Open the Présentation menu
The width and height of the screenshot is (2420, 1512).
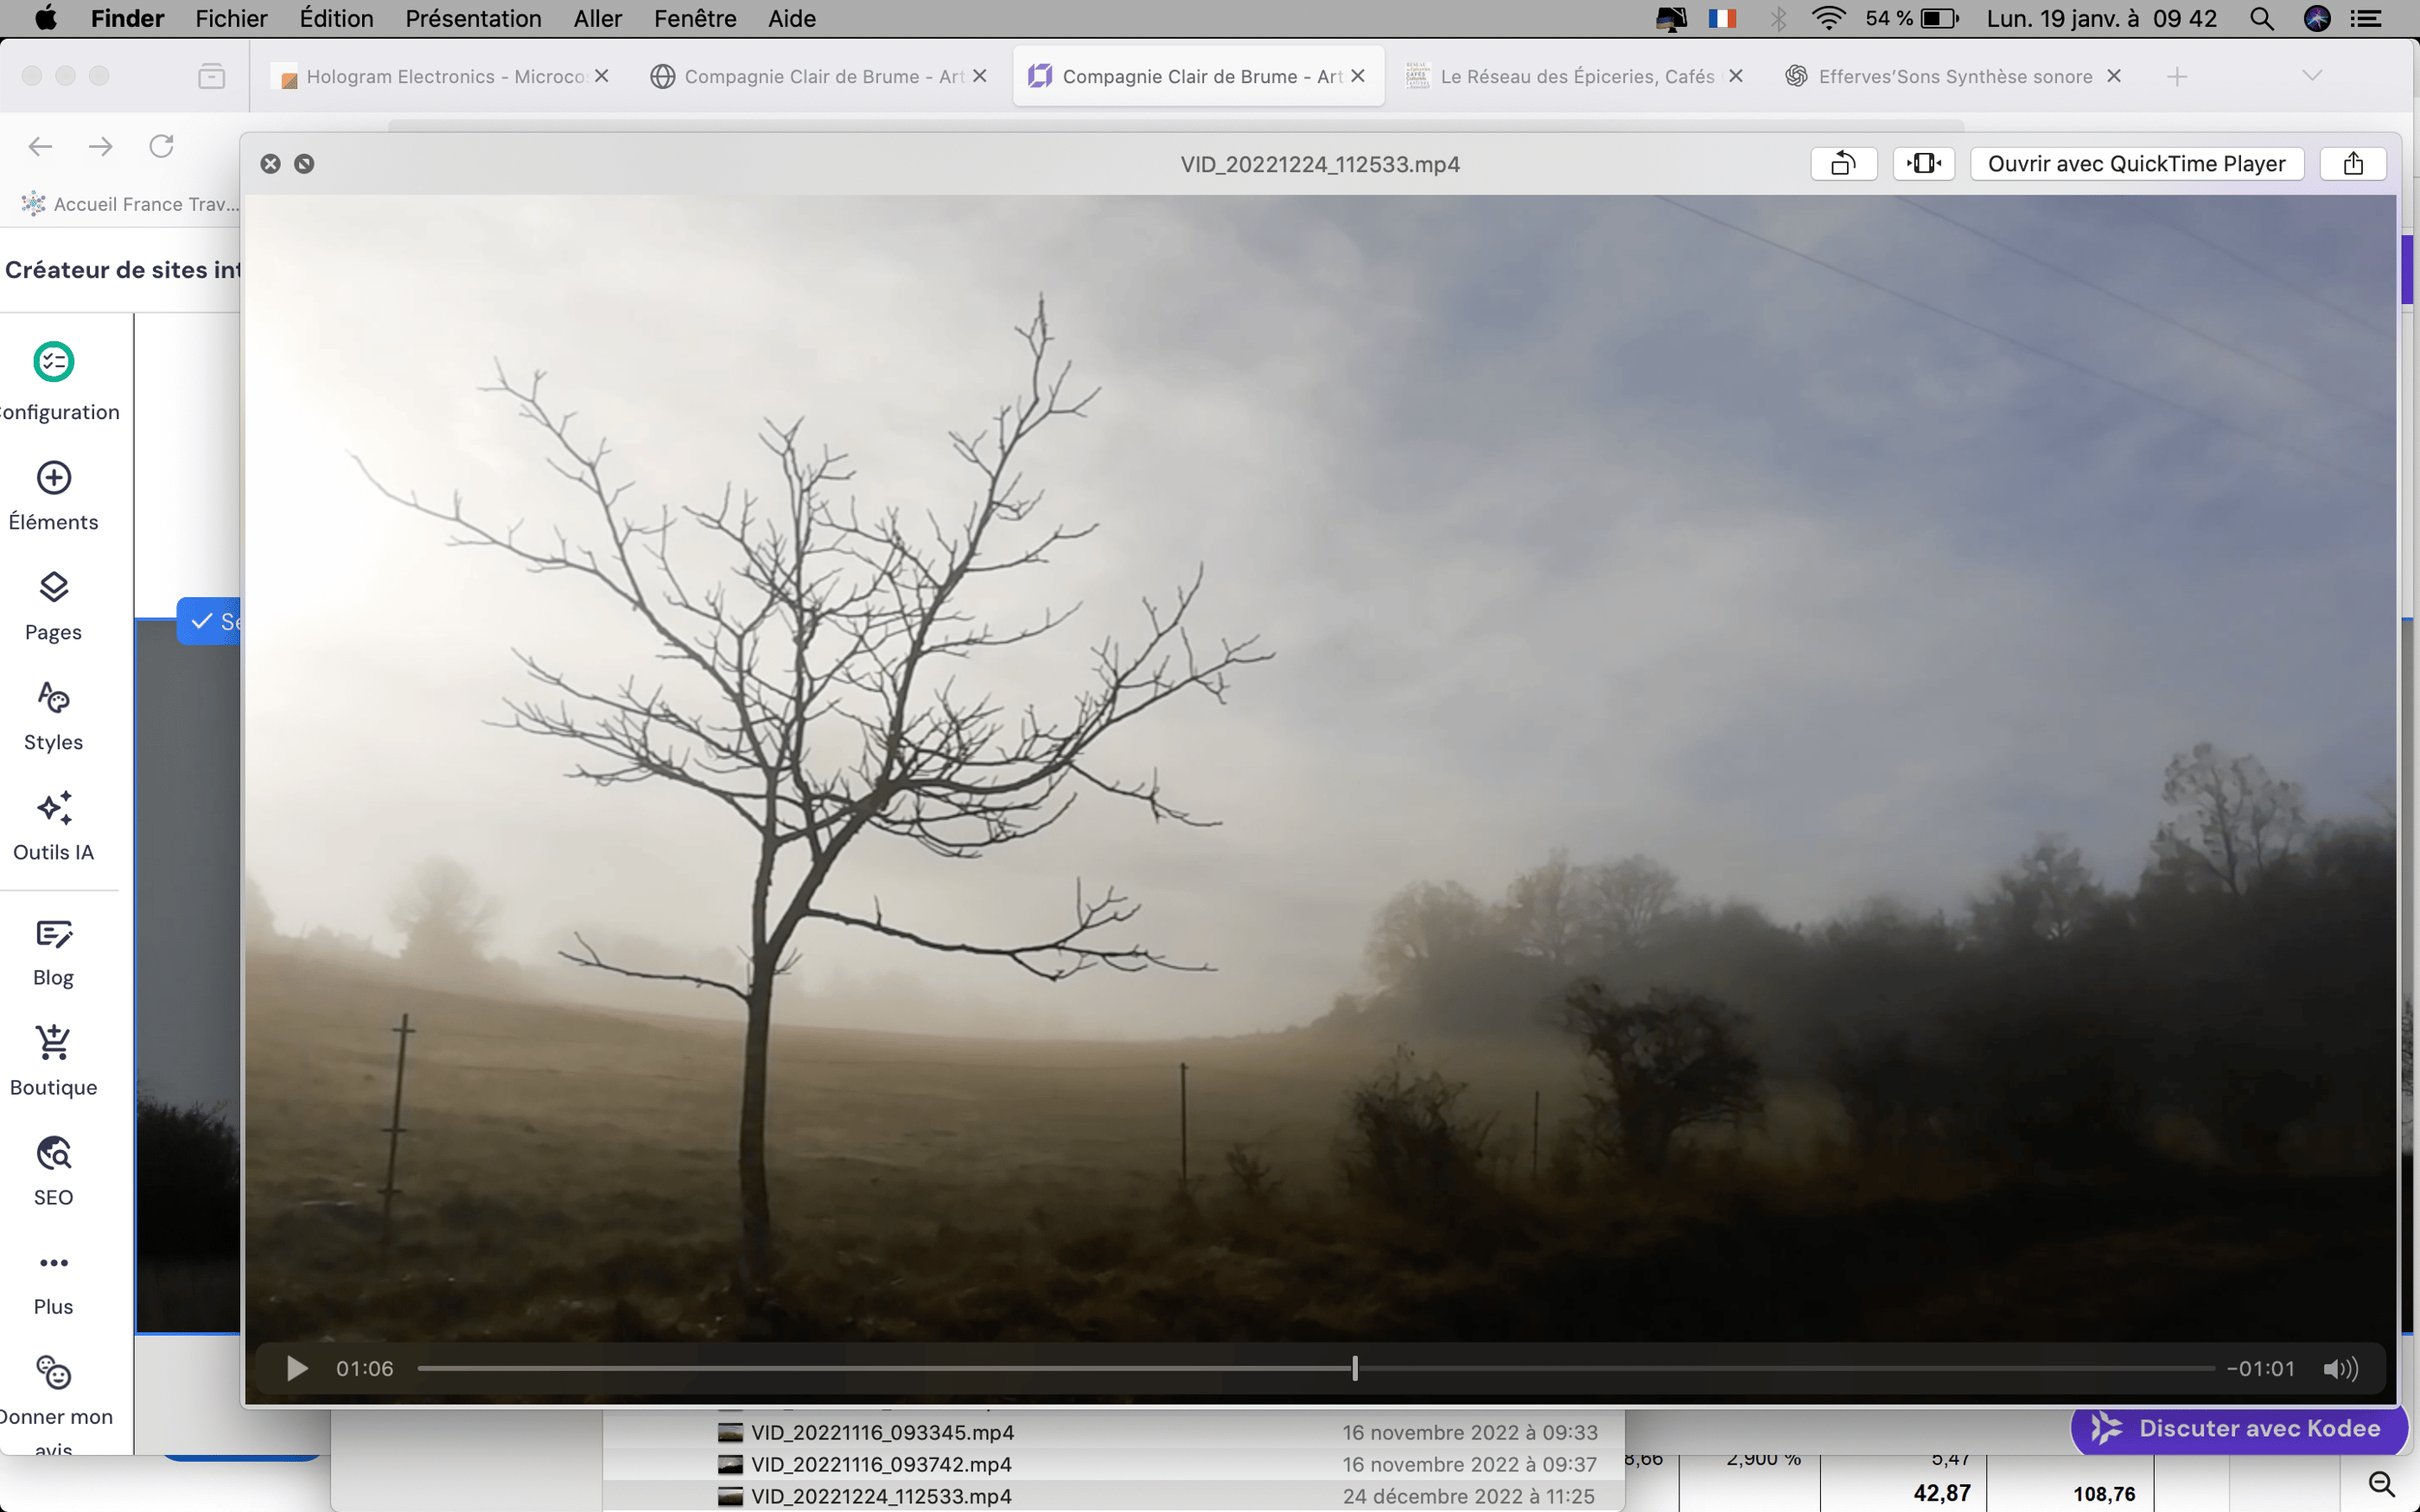(473, 18)
